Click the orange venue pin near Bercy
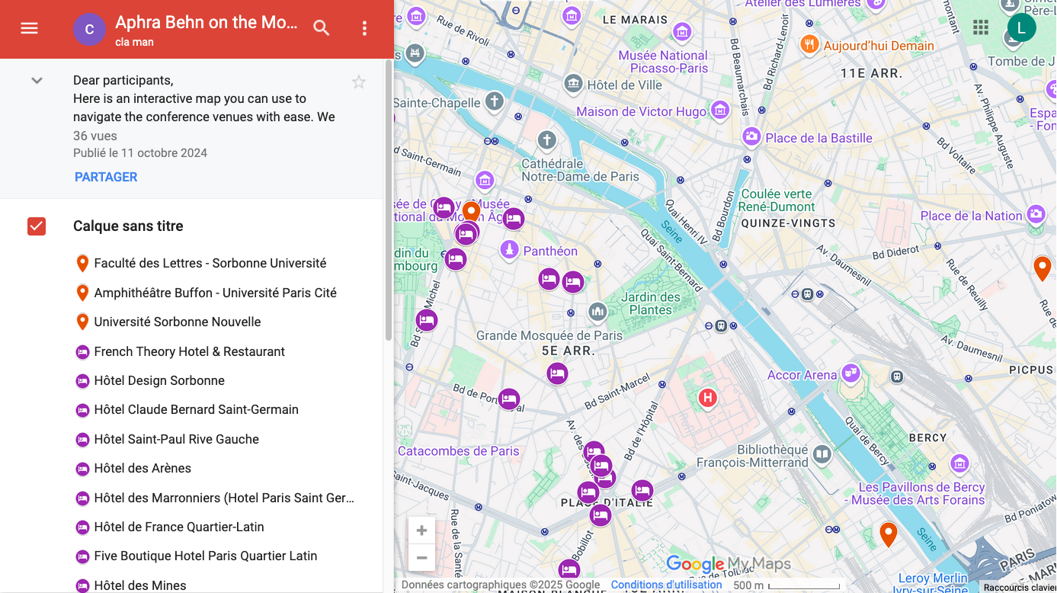This screenshot has height=593, width=1057. pos(888,534)
